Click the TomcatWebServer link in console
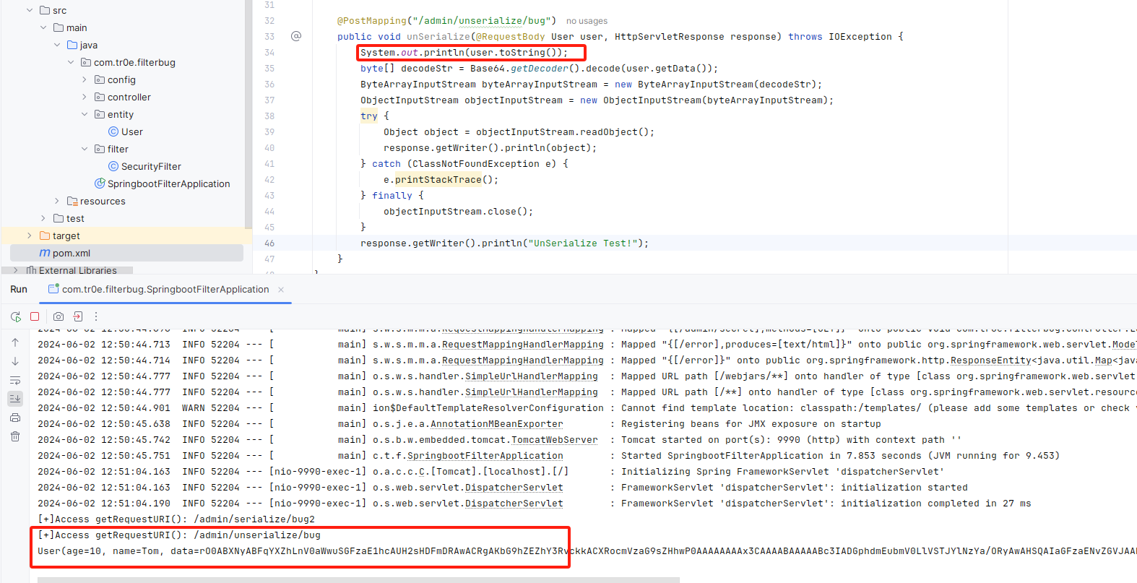1137x583 pixels. click(554, 440)
